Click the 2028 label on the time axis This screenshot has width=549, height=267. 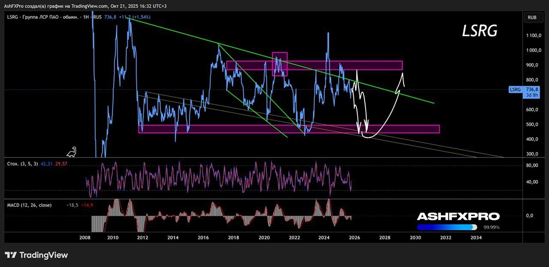click(x=385, y=237)
